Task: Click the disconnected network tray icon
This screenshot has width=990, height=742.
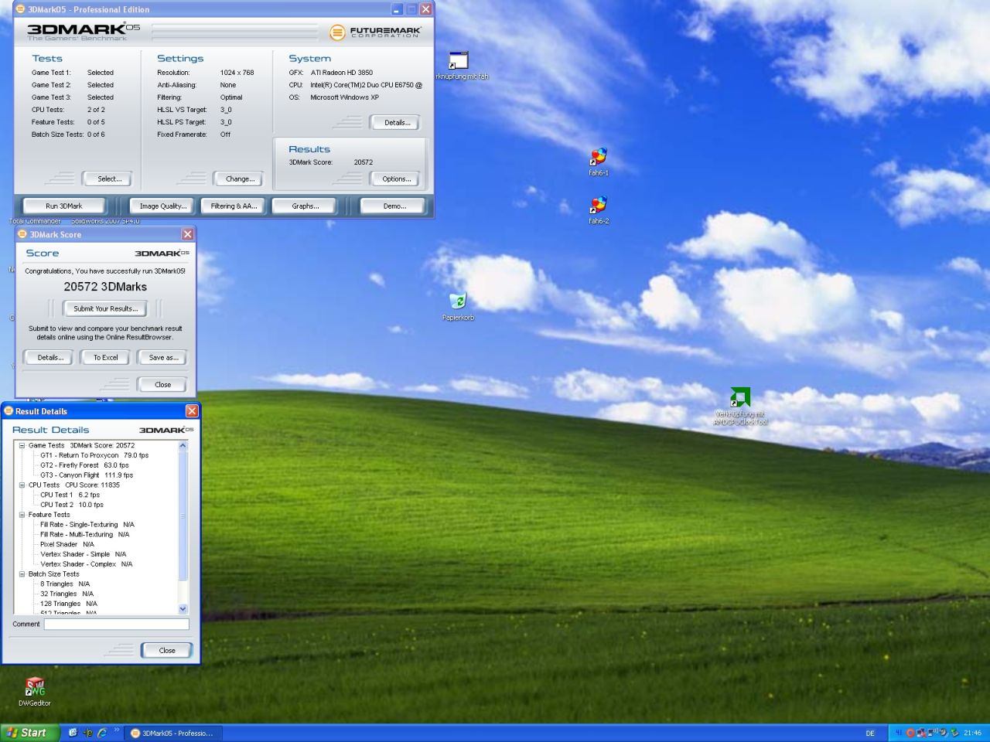Action: pyautogui.click(x=921, y=733)
